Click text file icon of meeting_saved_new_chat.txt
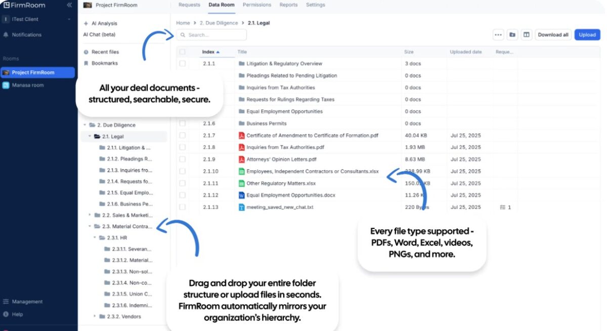Screen dimensions: 607x331 tap(241, 207)
